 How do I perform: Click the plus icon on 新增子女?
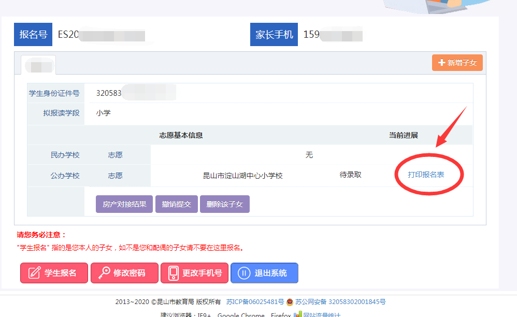point(441,62)
